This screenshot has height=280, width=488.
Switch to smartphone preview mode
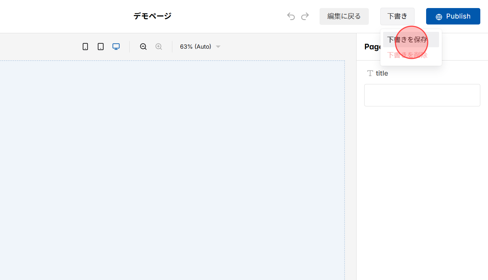click(85, 46)
